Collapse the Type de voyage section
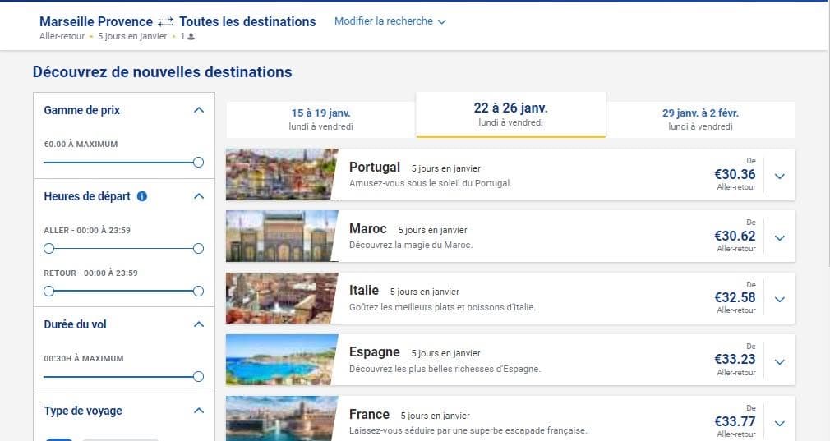 point(198,411)
